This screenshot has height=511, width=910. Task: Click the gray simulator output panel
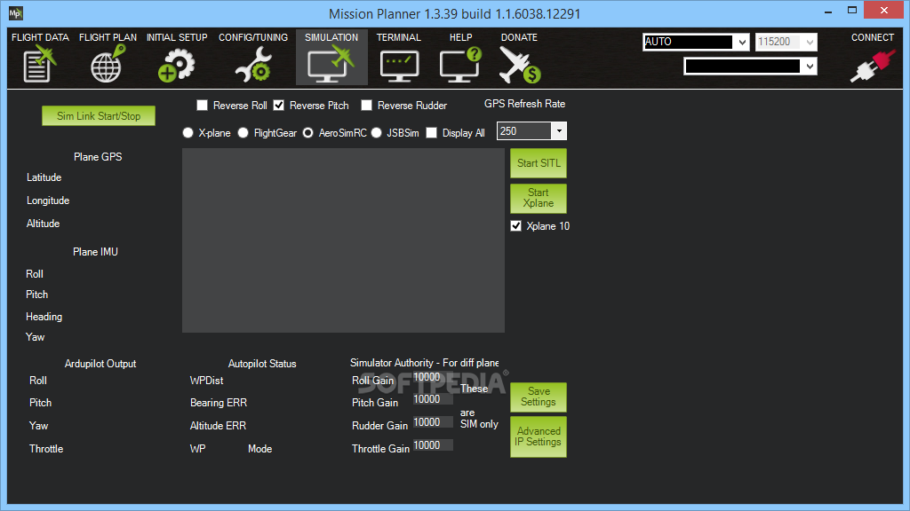[x=343, y=240]
